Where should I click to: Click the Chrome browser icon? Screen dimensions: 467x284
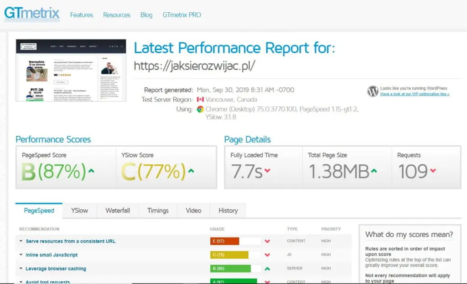pyautogui.click(x=200, y=109)
